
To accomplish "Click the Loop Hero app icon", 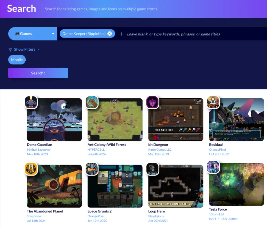I will [152, 169].
